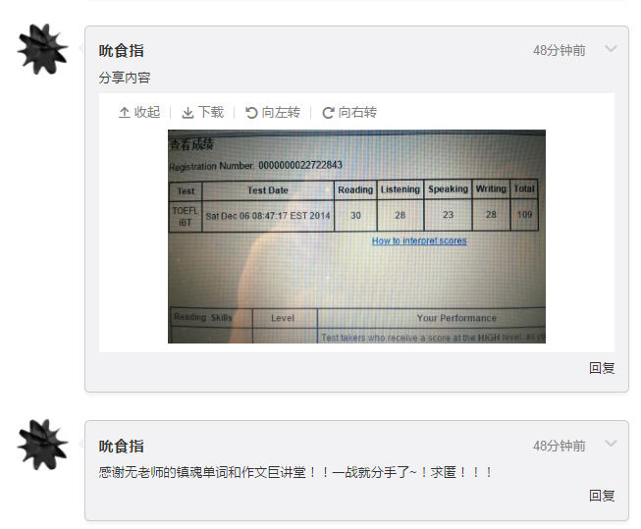Collapse the image via 收起 text
Screen dimensions: 641x529
[147, 112]
